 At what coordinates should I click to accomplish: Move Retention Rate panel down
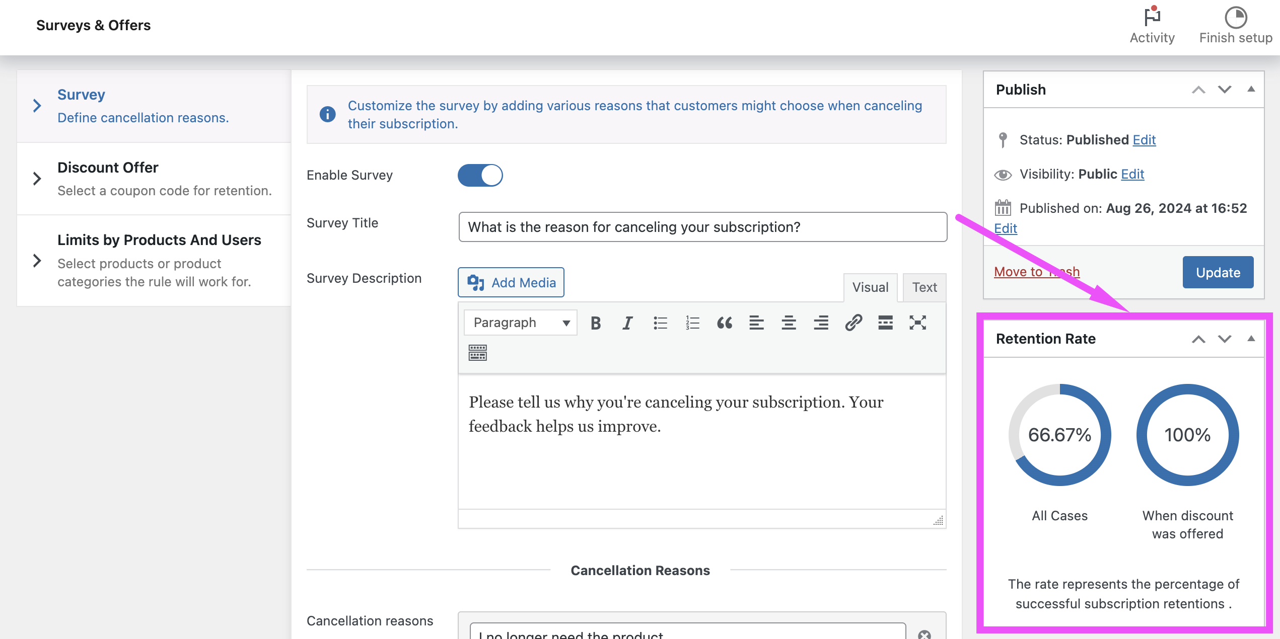tap(1225, 339)
